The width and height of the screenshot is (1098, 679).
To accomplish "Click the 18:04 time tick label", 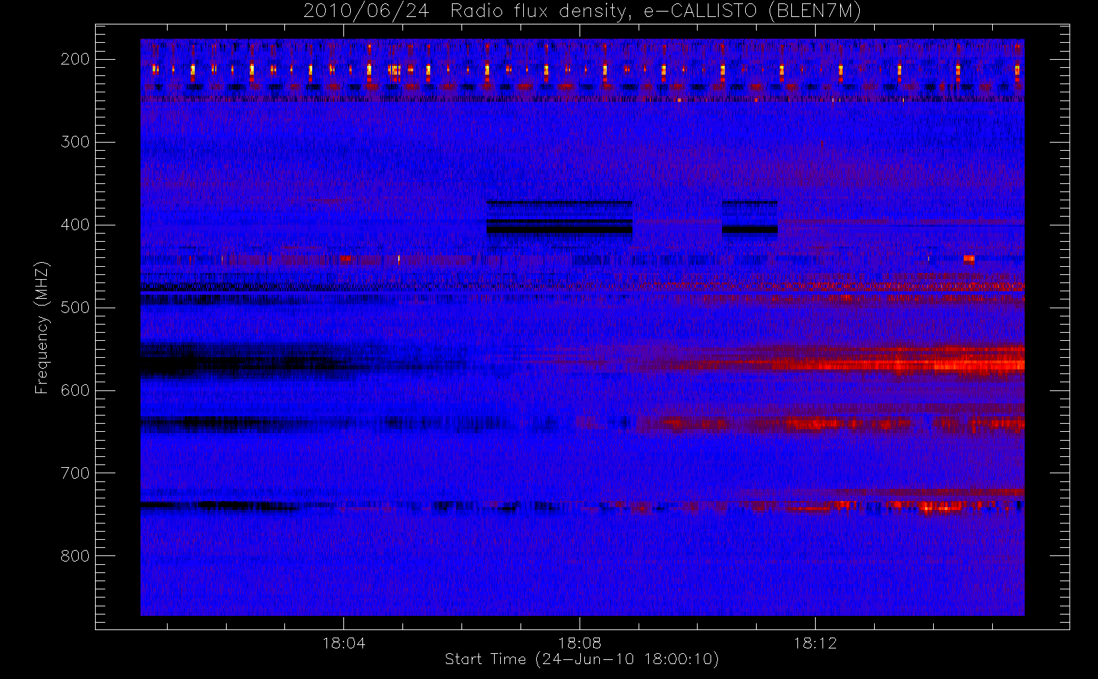I will (x=343, y=643).
